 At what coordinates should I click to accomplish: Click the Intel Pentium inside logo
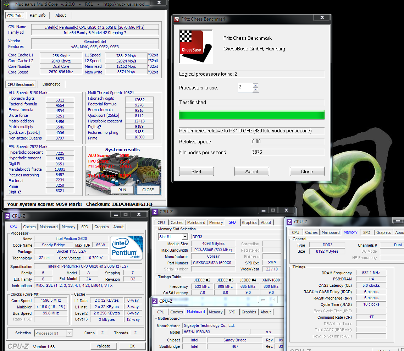point(127,248)
